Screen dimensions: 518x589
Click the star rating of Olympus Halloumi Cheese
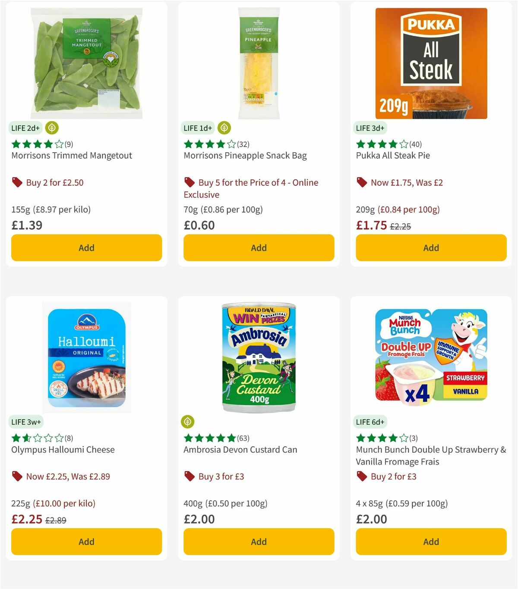[x=35, y=438]
